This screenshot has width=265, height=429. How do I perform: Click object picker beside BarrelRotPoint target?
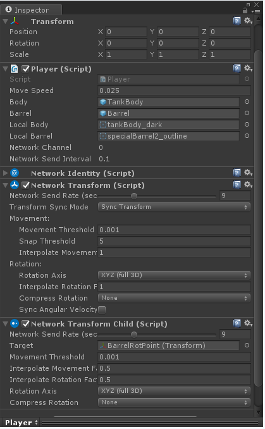247,345
